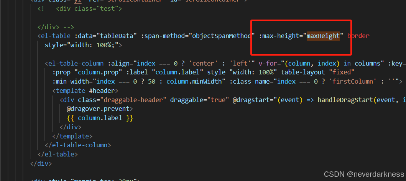This screenshot has height=181, width=406.
Task: Click the number 50 in min-width
Action: 151,82
